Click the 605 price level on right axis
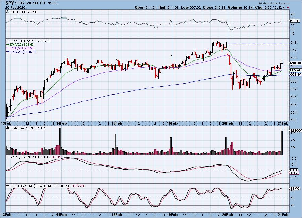The width and height of the screenshot is (302, 218). [x=293, y=105]
